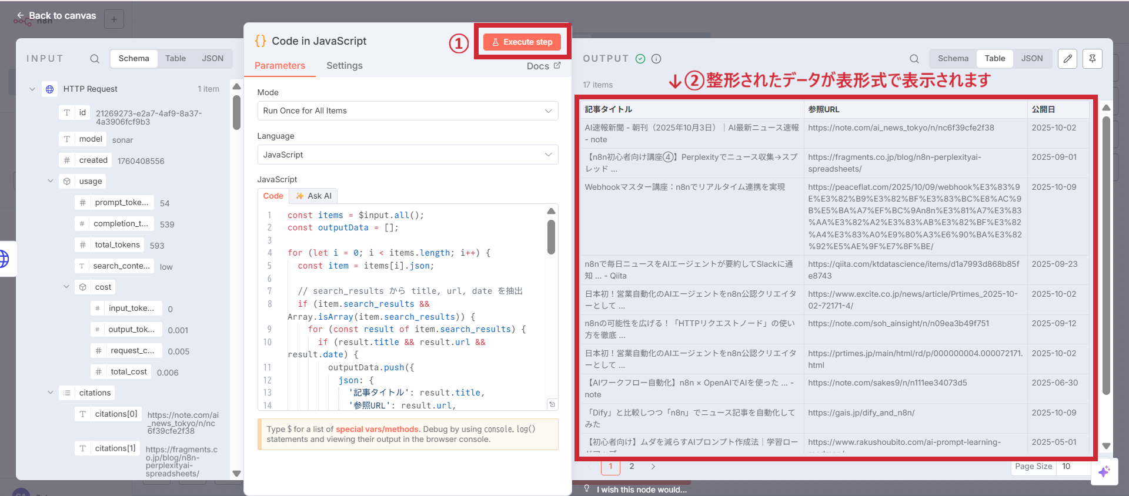Open the Language dropdown

pyautogui.click(x=407, y=155)
